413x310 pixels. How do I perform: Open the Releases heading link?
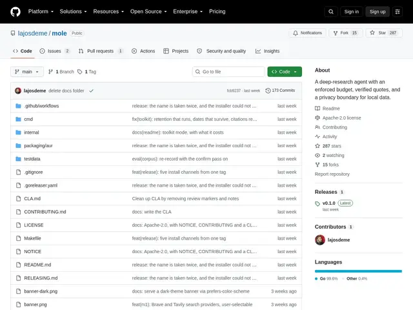click(x=326, y=192)
